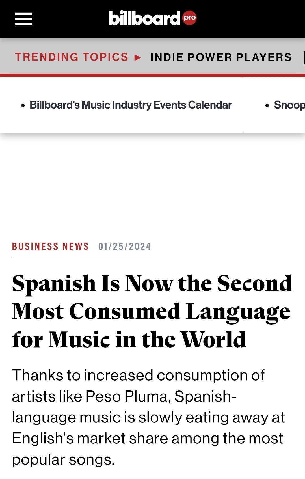Viewport: 305px width, 479px height.
Task: Click the red bar under Trending Topics
Action: [x=152, y=75]
